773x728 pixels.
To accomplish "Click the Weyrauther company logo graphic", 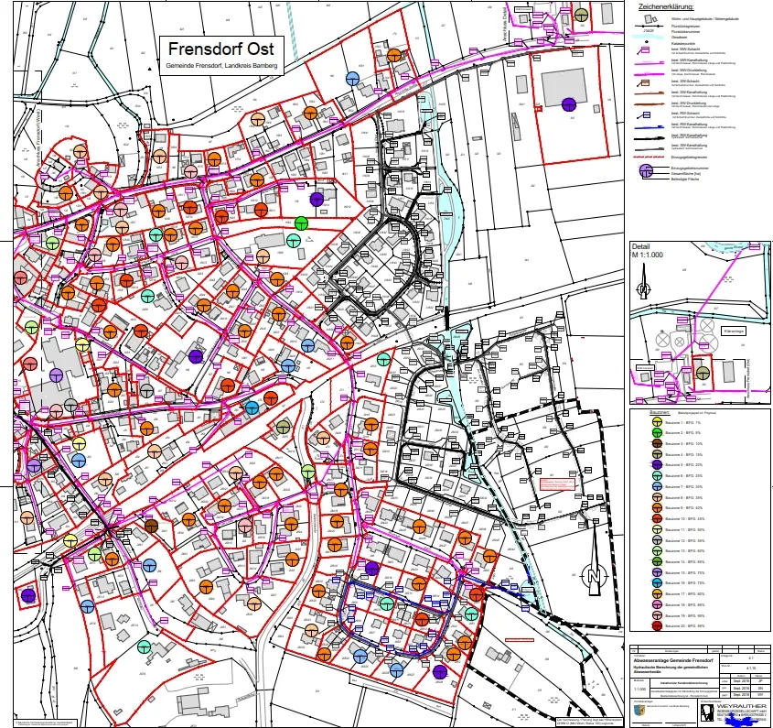I will (x=707, y=712).
